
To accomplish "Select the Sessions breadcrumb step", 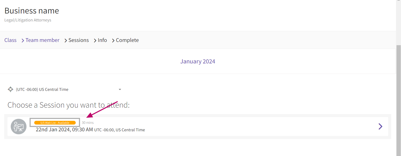I will [x=78, y=40].
